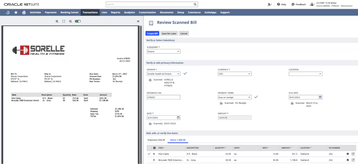Click the '8 ft - Black' description cell
358x164 pixels.
click(x=199, y=154)
